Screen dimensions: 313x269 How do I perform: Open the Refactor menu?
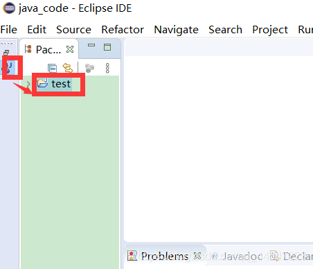click(123, 30)
